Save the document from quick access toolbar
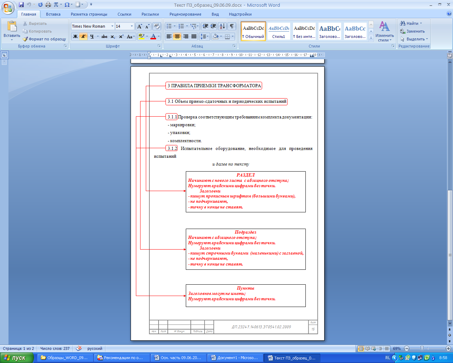The width and height of the screenshot is (453, 363). click(x=21, y=5)
